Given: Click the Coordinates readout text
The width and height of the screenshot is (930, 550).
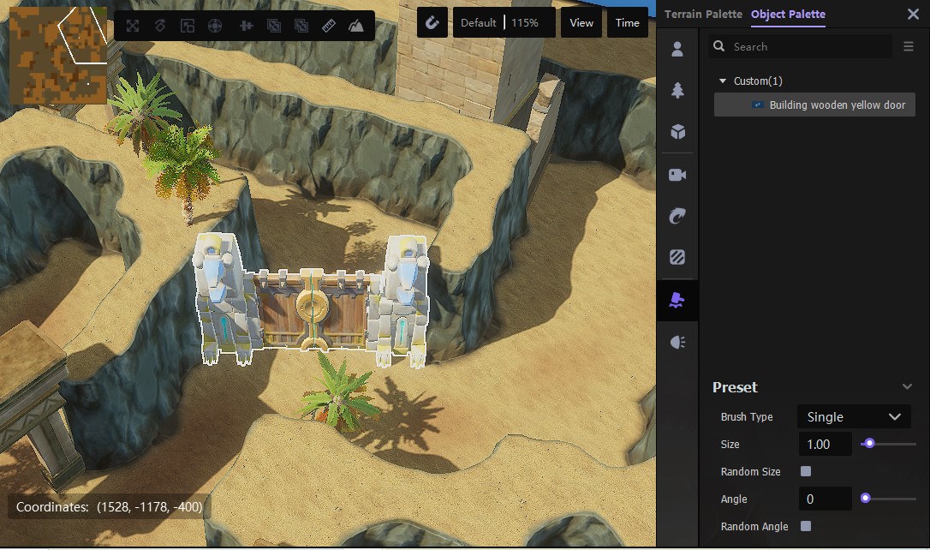Looking at the screenshot, I should click(x=109, y=506).
